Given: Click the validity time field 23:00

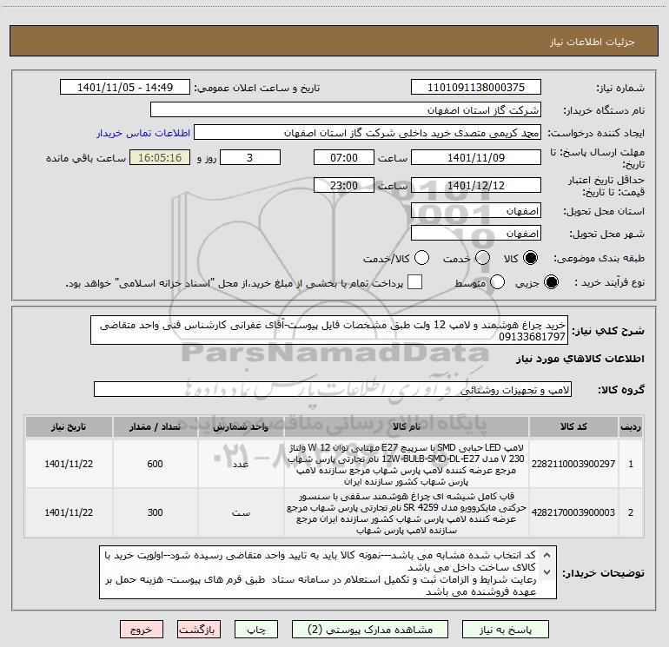Looking at the screenshot, I should 344,185.
